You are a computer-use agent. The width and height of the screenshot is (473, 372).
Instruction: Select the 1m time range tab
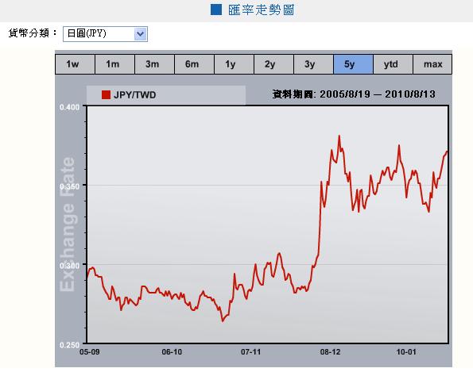click(x=114, y=64)
